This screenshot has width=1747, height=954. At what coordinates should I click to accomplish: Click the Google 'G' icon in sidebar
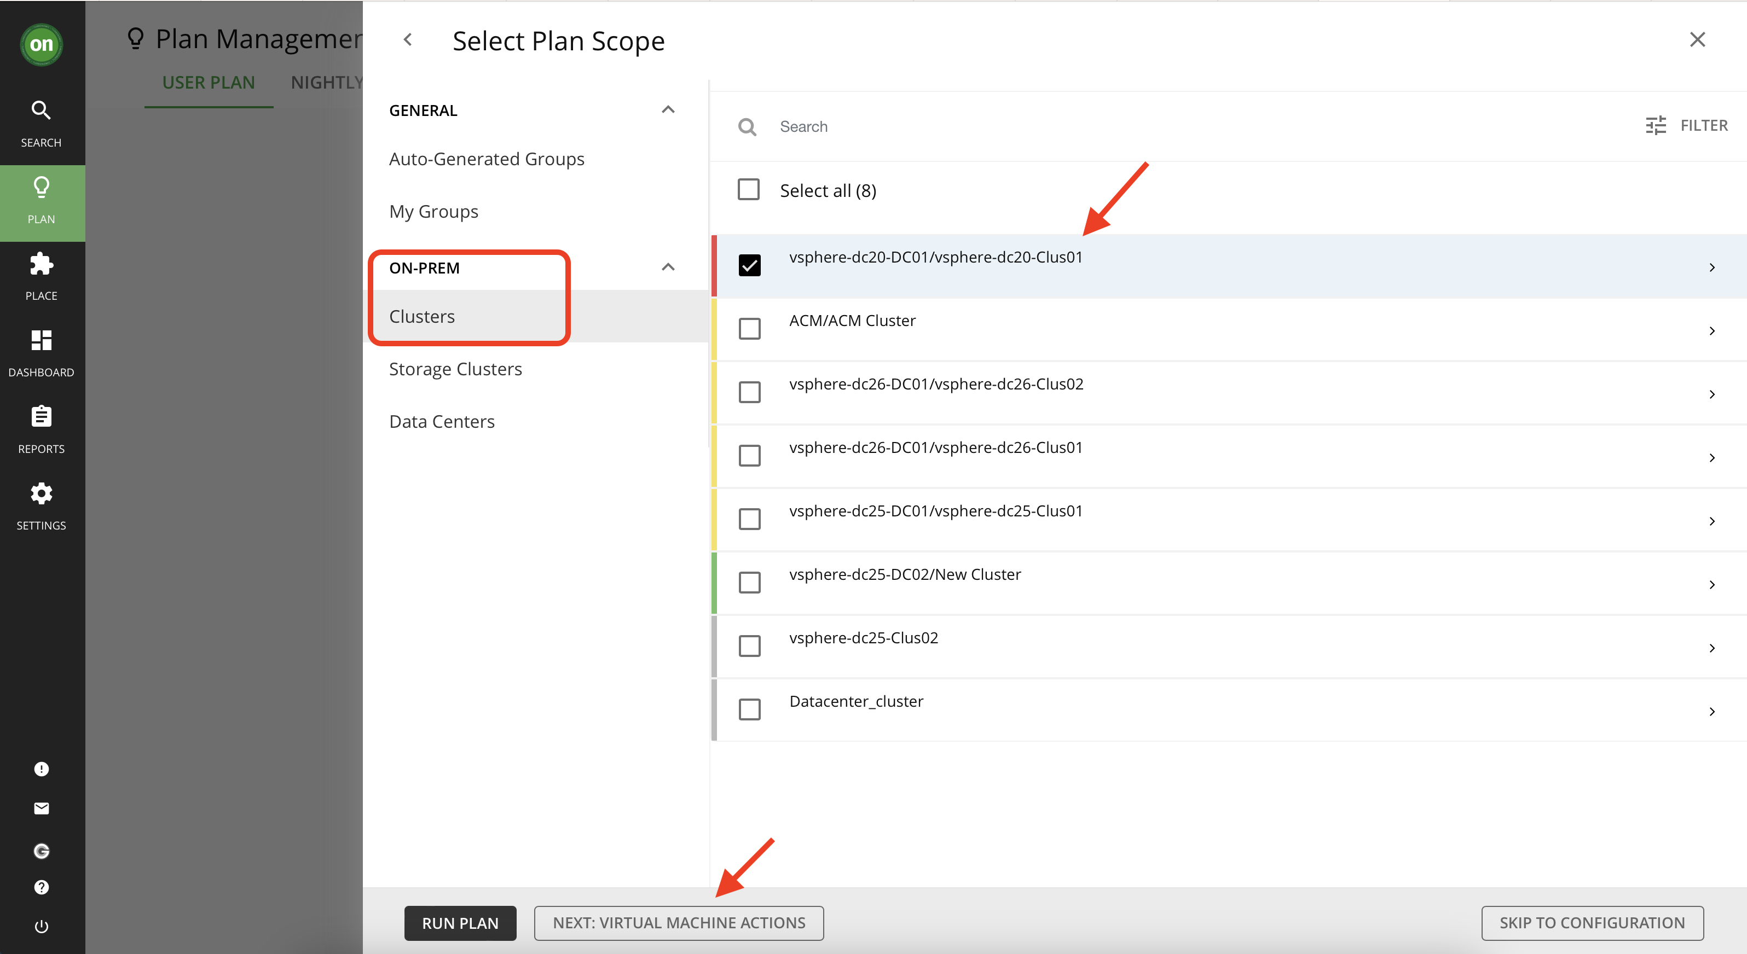(42, 851)
